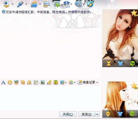Open wardrobe T-shirt icon on bottom avatar
138x119 pixels.
point(120,114)
